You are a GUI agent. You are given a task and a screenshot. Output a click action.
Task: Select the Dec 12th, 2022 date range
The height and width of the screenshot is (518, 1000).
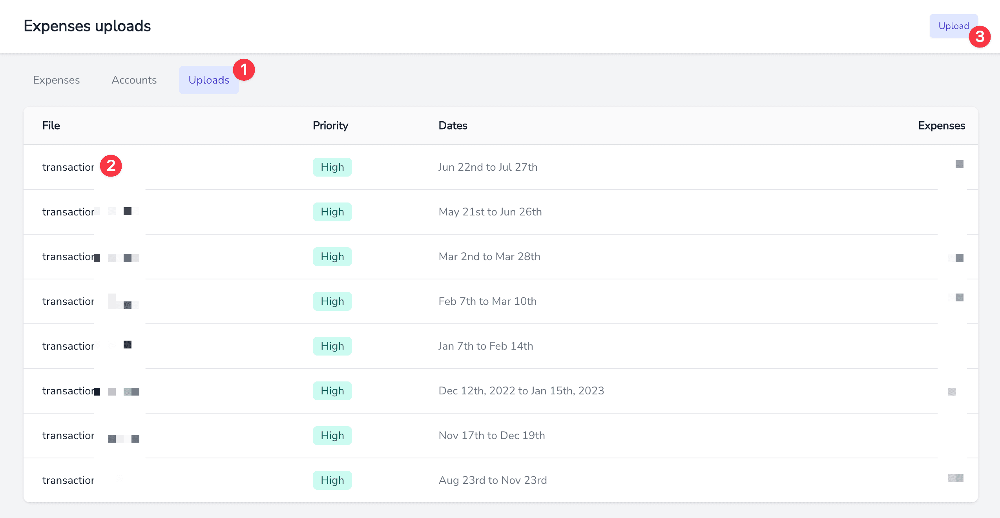[x=521, y=391]
